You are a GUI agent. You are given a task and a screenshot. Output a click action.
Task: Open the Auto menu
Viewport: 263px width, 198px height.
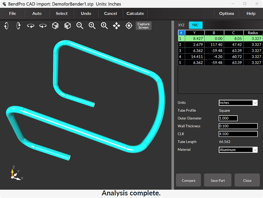(37, 13)
